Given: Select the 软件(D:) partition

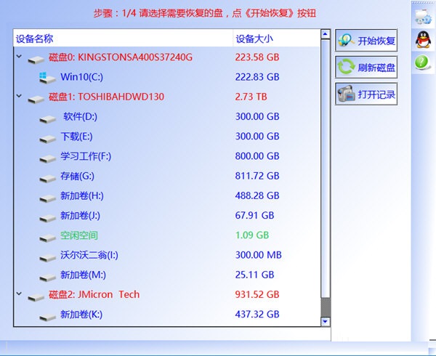Looking at the screenshot, I should click(81, 116).
